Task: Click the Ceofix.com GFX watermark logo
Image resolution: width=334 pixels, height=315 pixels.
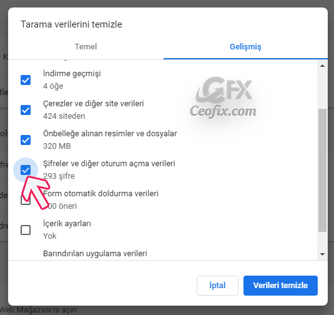Action: [x=223, y=97]
